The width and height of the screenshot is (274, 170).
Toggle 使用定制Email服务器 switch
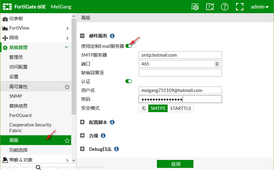pos(129,46)
